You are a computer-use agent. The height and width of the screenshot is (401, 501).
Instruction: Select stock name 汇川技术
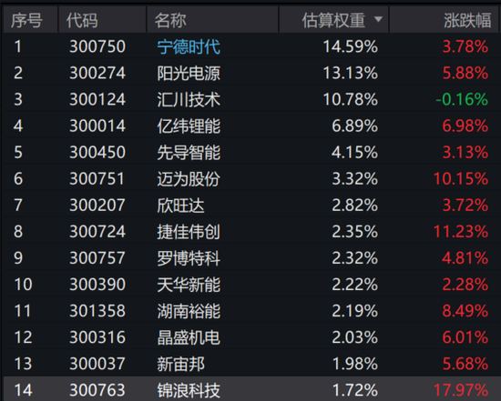click(189, 99)
